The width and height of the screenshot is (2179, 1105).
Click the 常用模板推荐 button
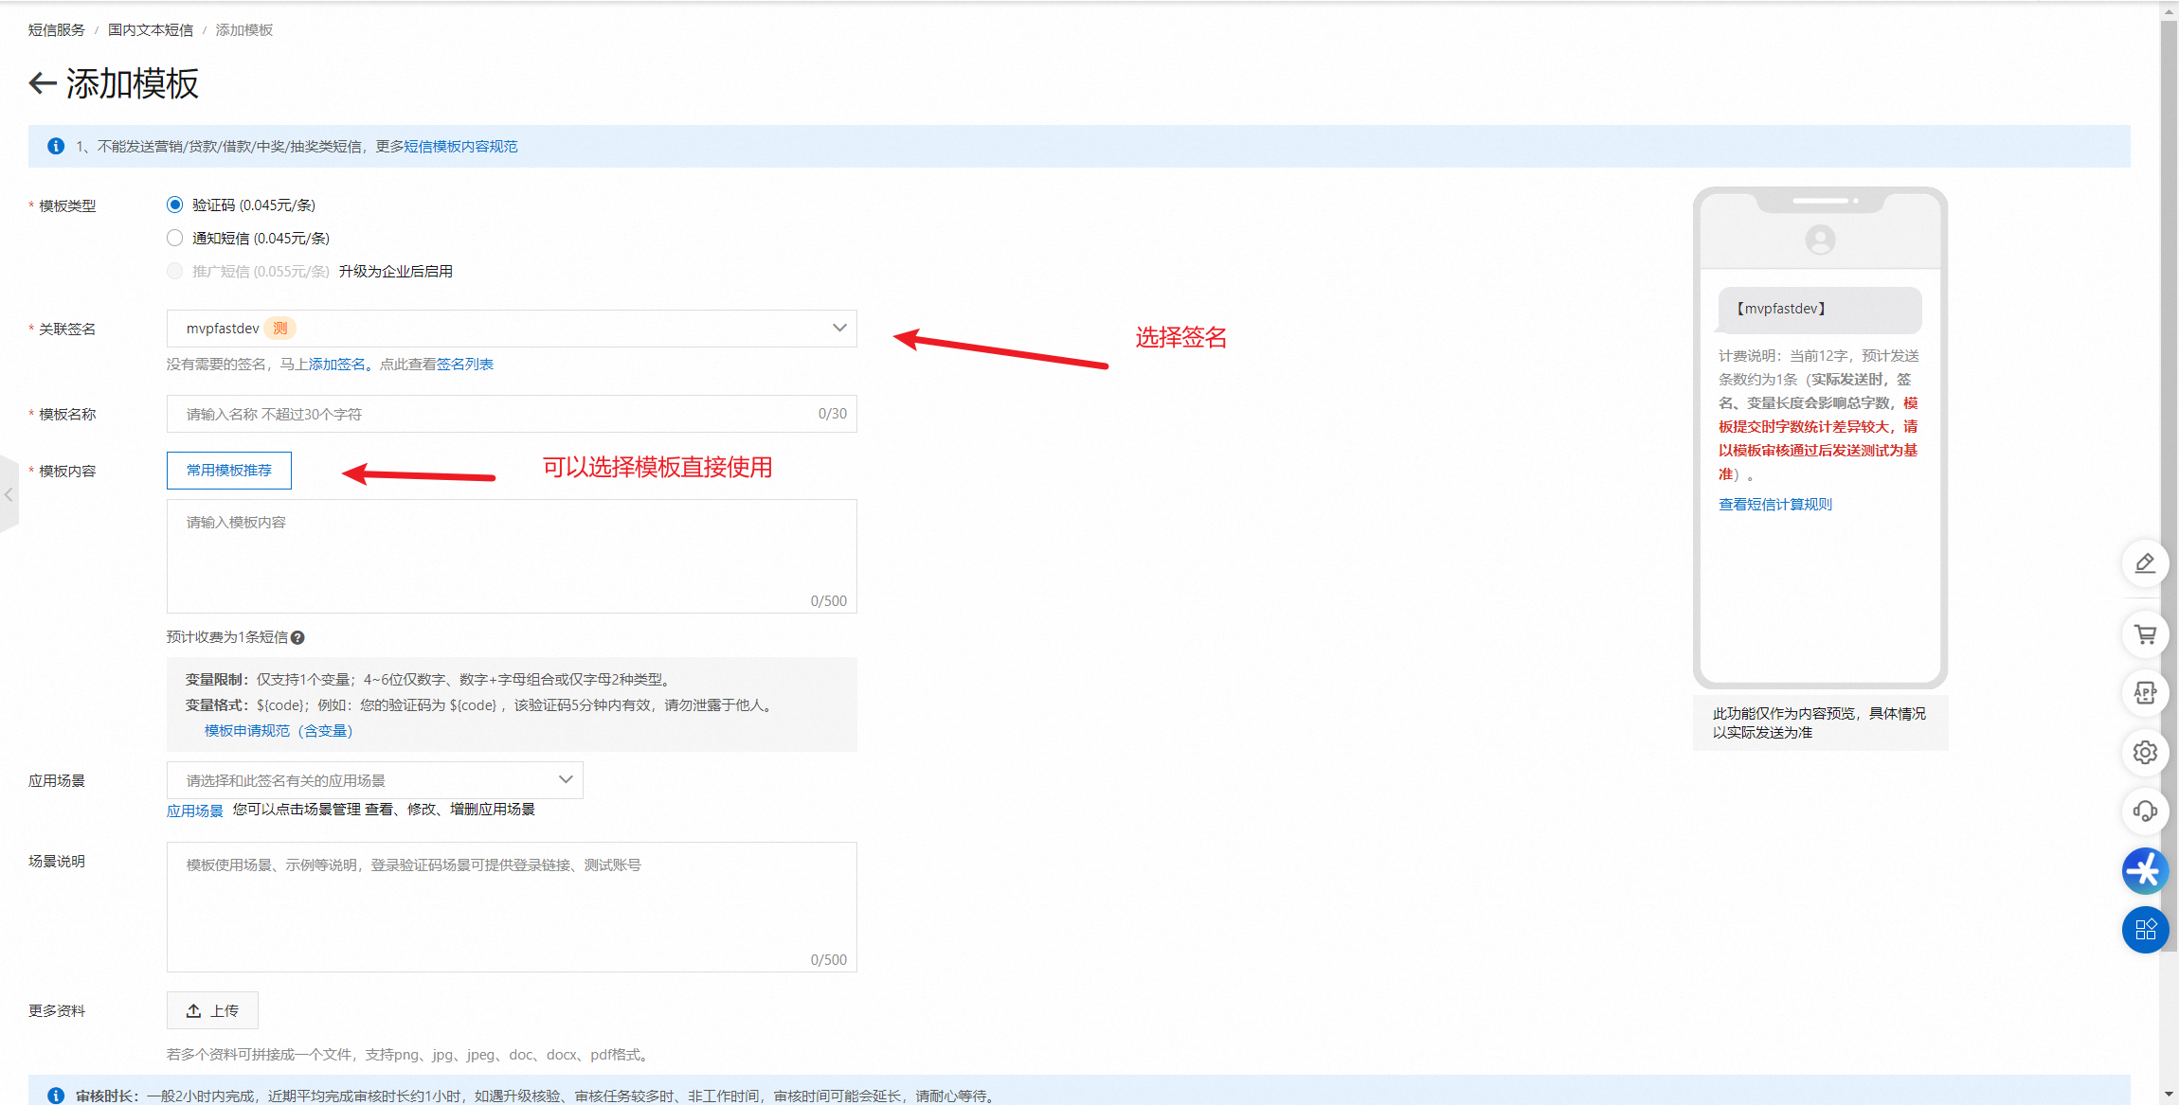coord(229,471)
